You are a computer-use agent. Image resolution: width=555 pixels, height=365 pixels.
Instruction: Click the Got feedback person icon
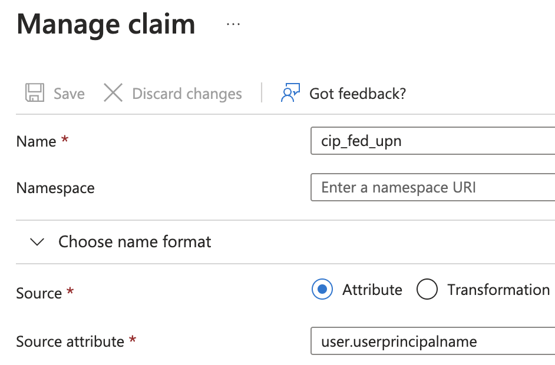coord(290,92)
